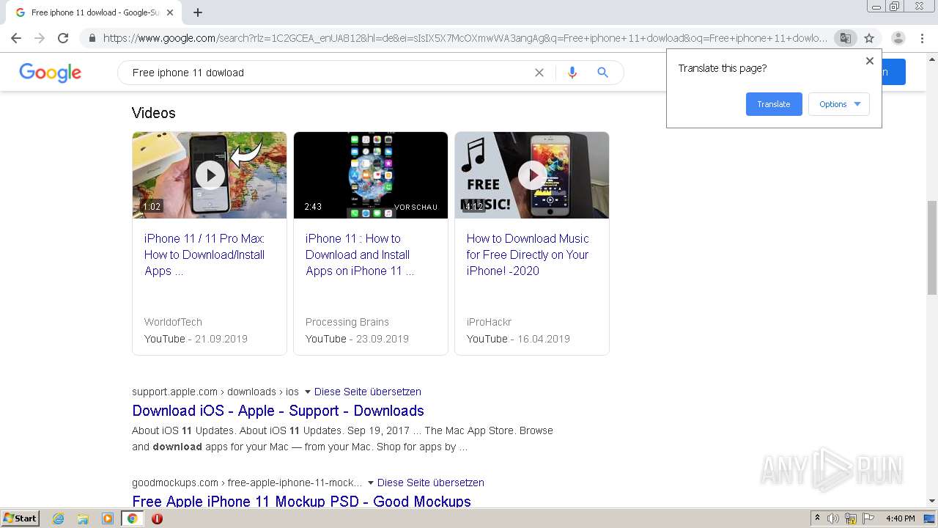This screenshot has height=528, width=938.
Task: Switch to the Chrome taskbar icon
Action: (x=132, y=518)
